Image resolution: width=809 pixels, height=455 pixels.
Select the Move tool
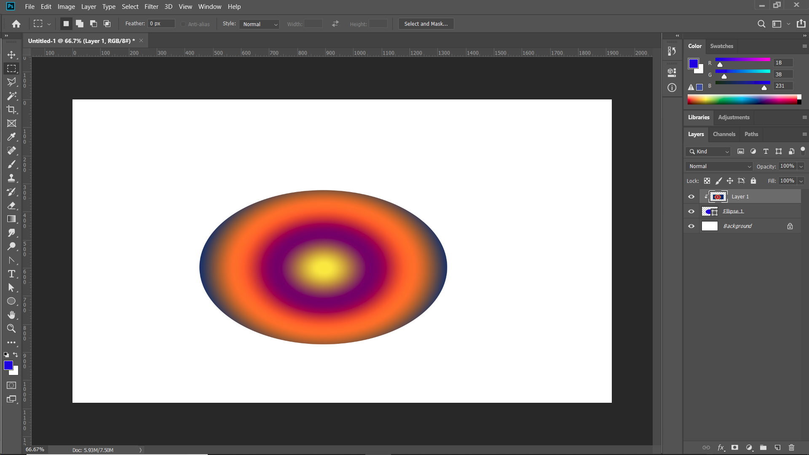click(x=11, y=55)
